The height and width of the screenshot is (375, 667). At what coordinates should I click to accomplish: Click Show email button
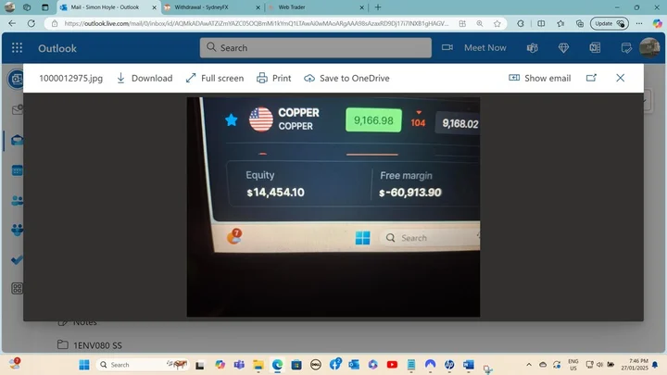coord(539,78)
